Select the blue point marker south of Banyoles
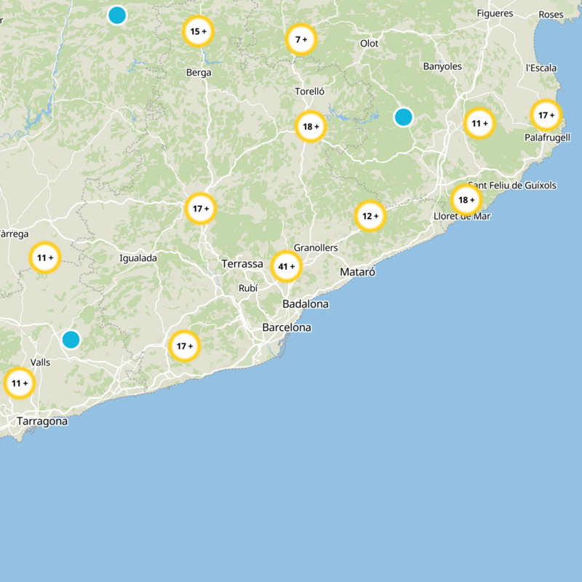 click(x=404, y=117)
